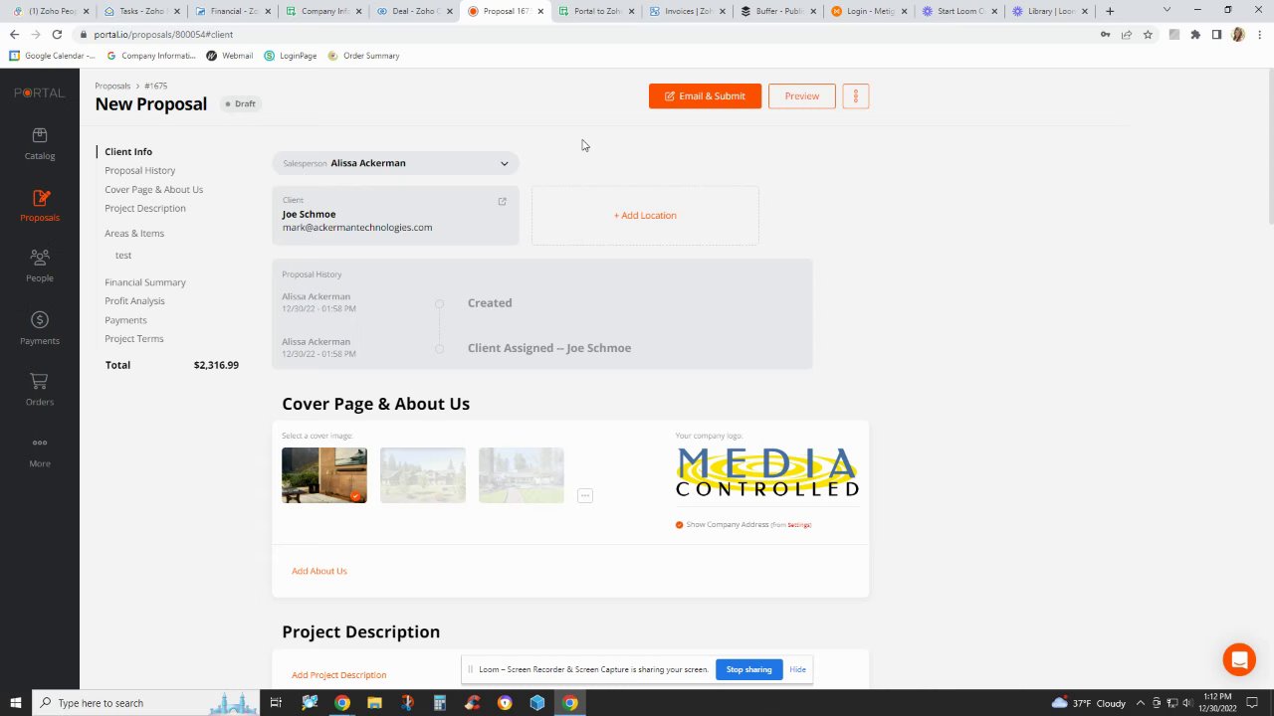Show More options in sidebar
This screenshot has height=716, width=1274.
click(40, 451)
